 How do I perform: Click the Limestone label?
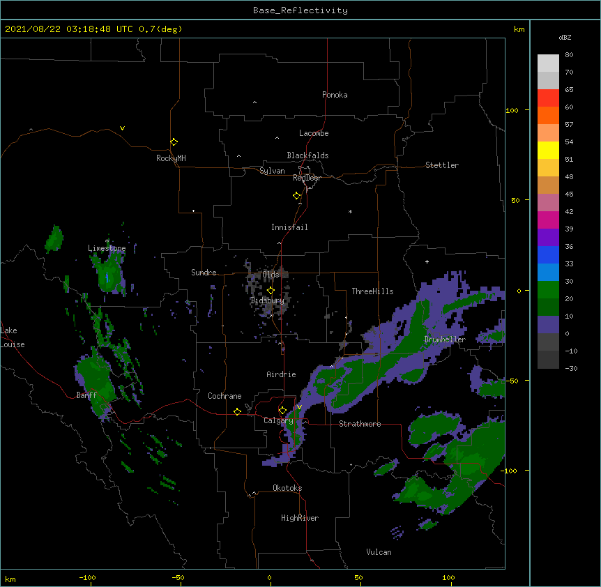pyautogui.click(x=107, y=248)
